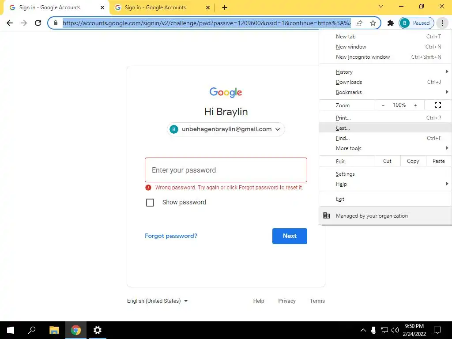Decrease zoom with the minus button
Screen dimensions: 452x339
click(383, 105)
